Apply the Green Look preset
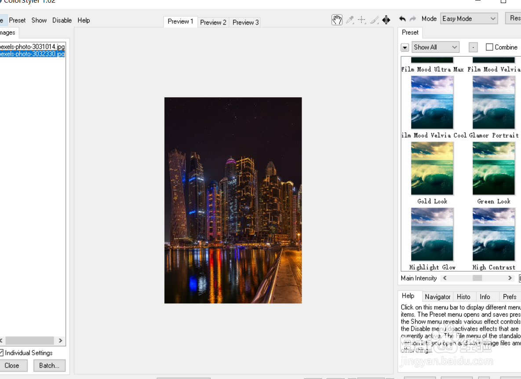 [x=493, y=168]
